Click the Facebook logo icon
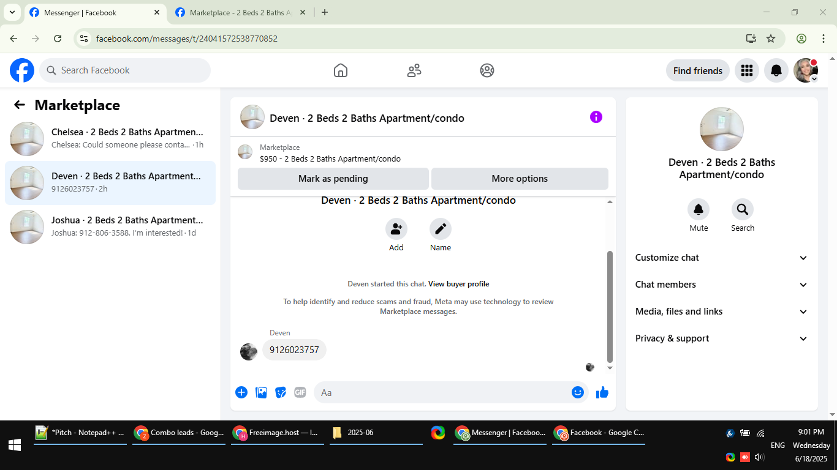The height and width of the screenshot is (470, 837). (x=22, y=70)
